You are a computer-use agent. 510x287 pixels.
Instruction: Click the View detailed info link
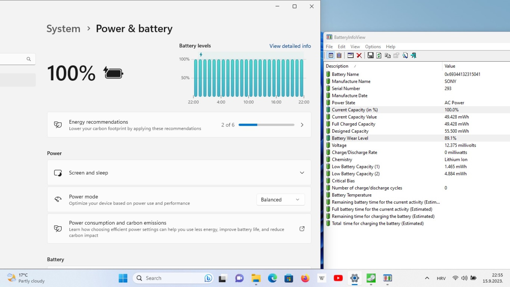pyautogui.click(x=290, y=46)
